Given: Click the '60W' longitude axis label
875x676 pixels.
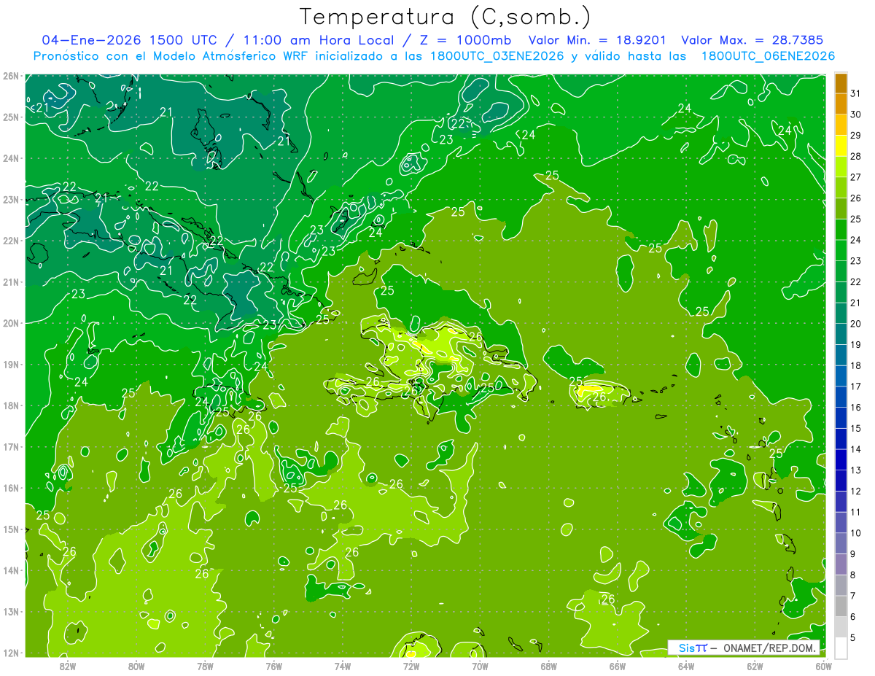Looking at the screenshot, I should [823, 666].
